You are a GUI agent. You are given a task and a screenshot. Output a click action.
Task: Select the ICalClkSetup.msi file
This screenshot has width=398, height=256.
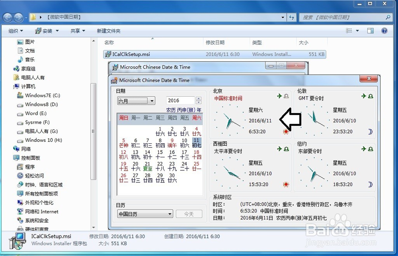pos(215,54)
